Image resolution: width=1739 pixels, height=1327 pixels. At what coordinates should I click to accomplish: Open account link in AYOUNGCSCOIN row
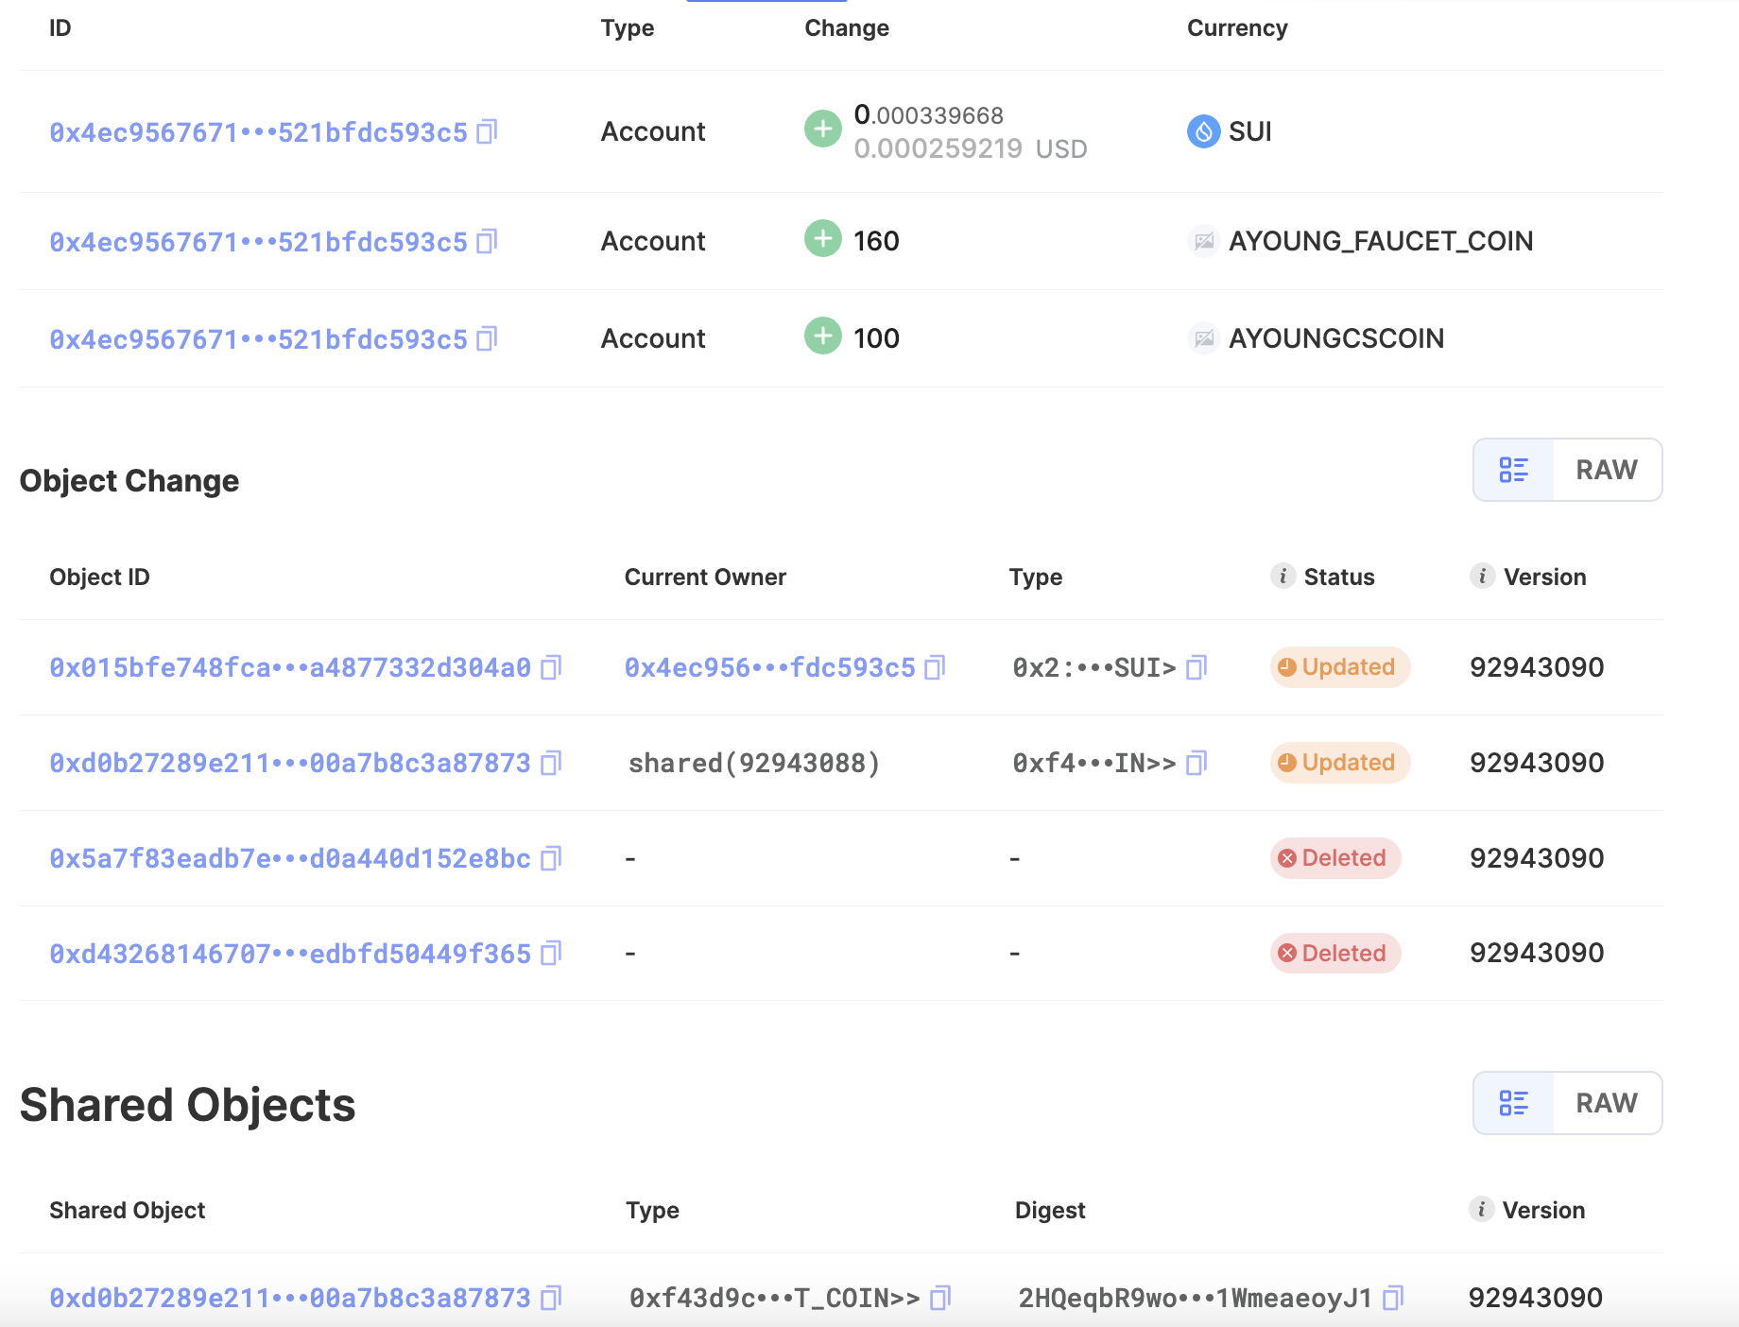pos(258,339)
